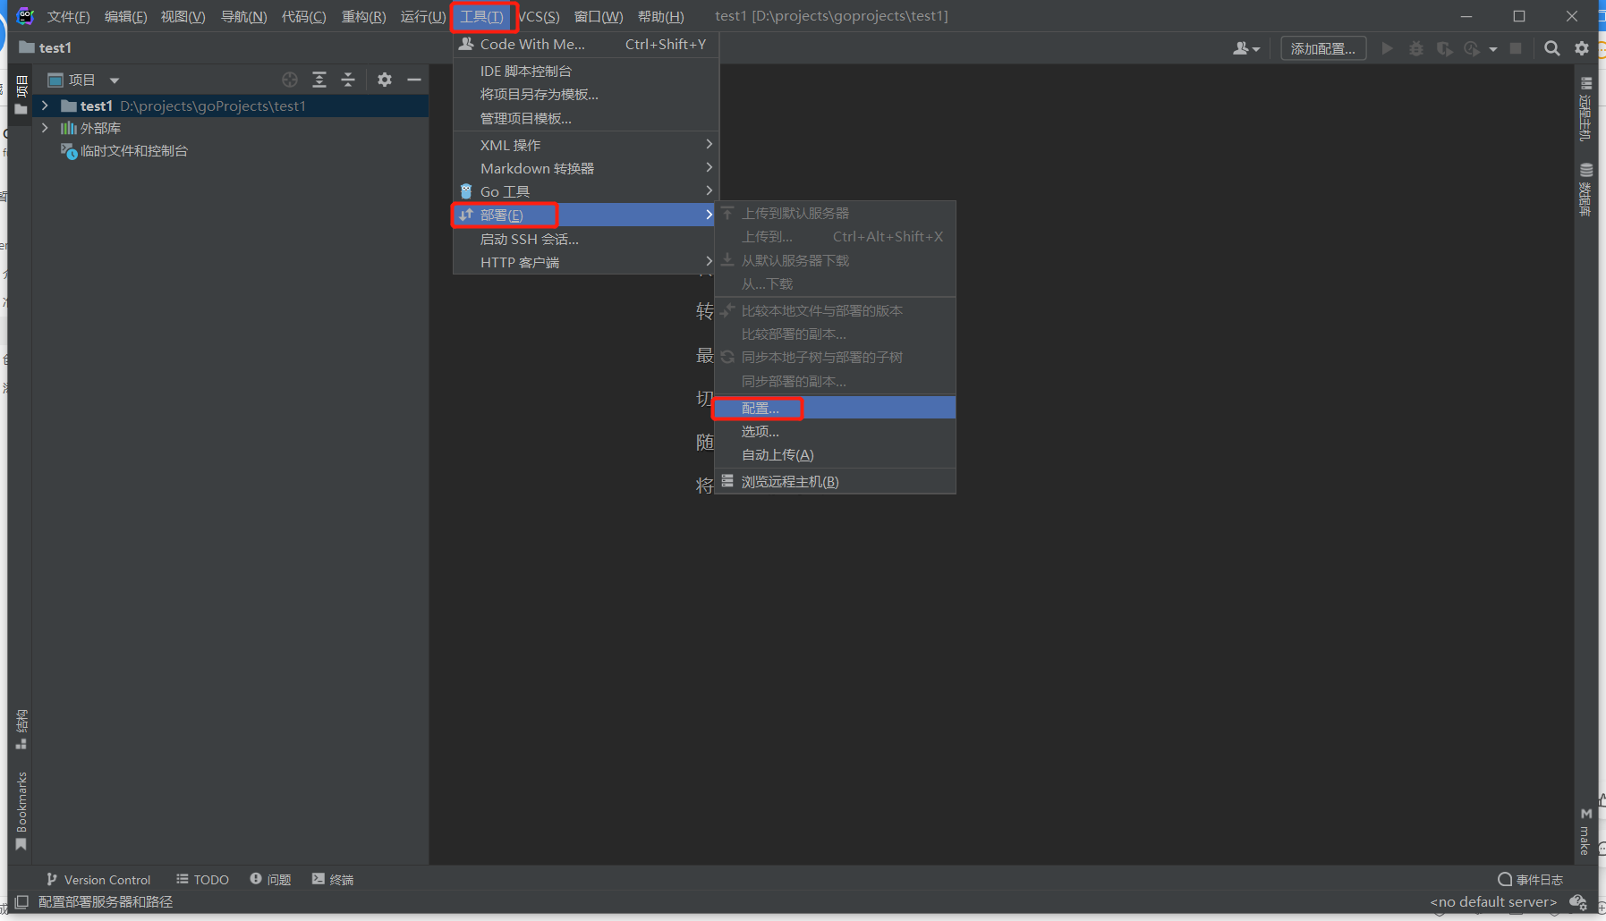Open the TODO tool window tab
The image size is (1606, 921).
202,880
